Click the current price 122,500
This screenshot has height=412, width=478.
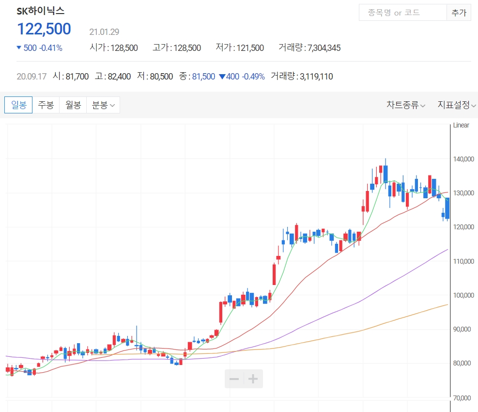point(44,29)
